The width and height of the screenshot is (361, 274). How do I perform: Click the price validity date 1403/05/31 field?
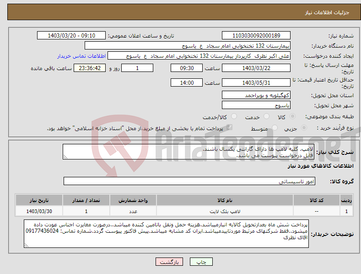coord(256,82)
